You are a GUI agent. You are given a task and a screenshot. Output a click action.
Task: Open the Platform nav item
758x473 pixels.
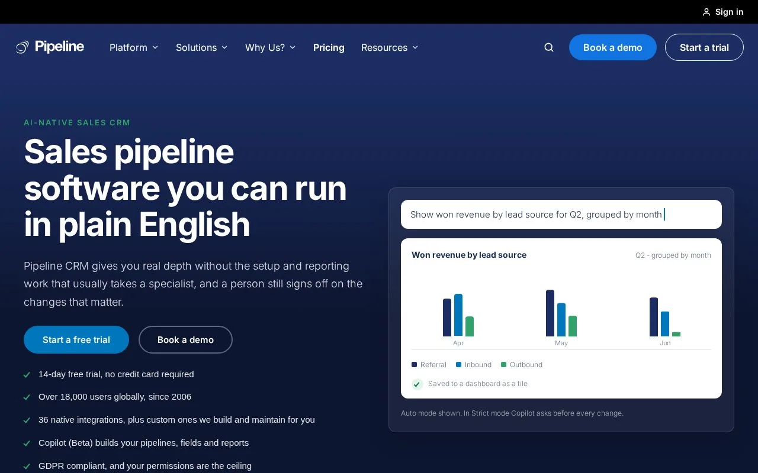coord(129,47)
